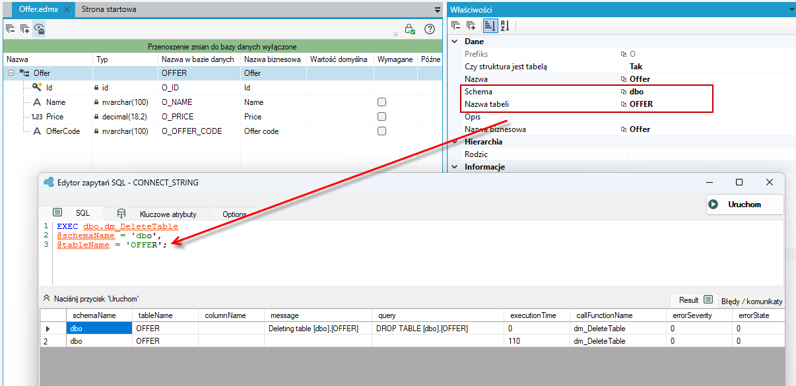
Task: Collapse all rows in the Offer.edmx toolbar
Action: (10, 28)
